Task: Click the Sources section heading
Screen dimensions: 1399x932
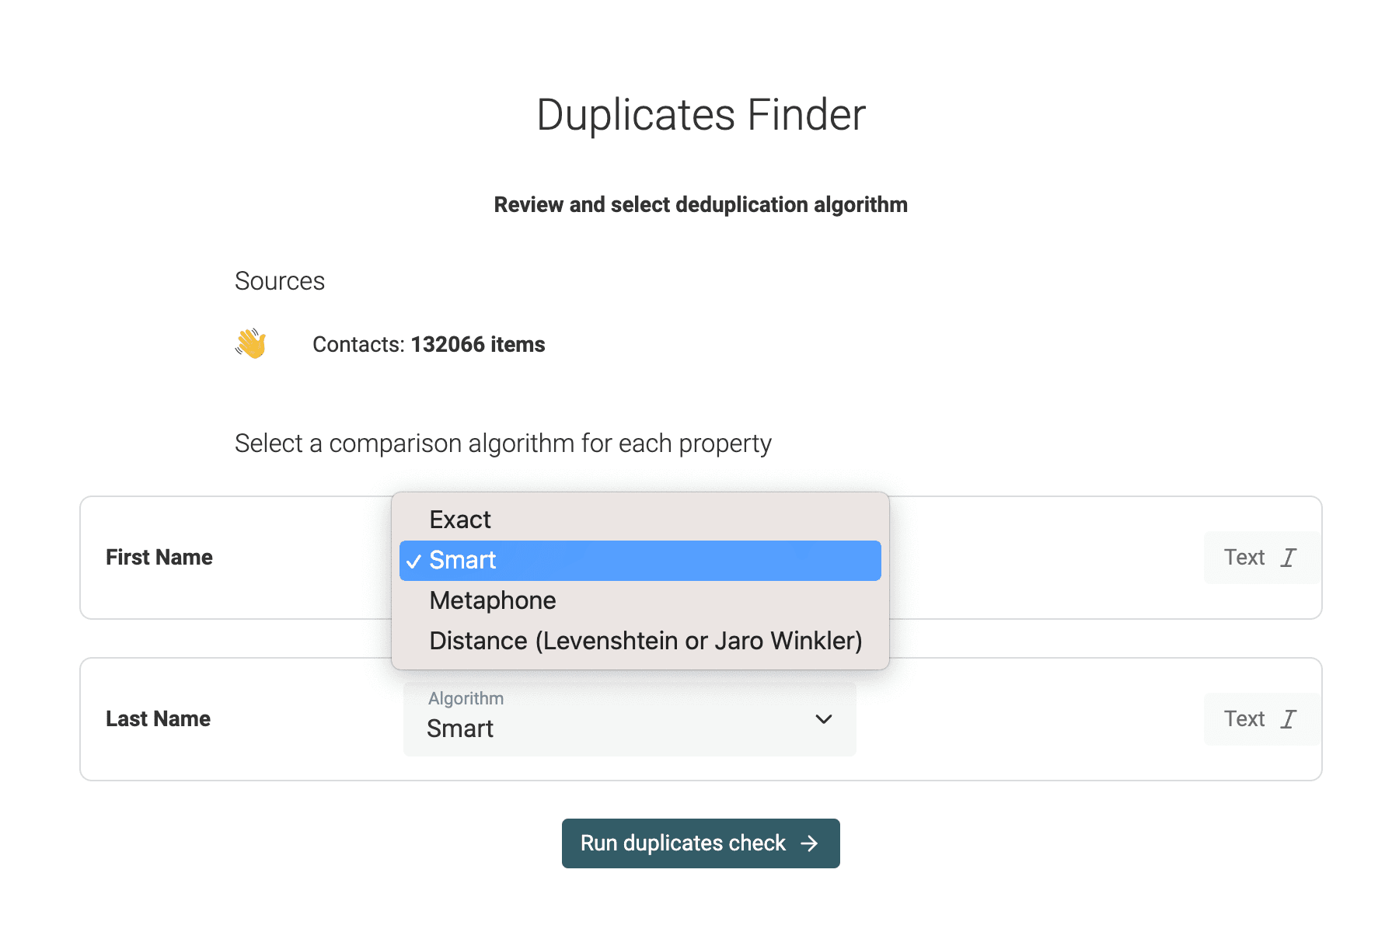Action: (280, 281)
